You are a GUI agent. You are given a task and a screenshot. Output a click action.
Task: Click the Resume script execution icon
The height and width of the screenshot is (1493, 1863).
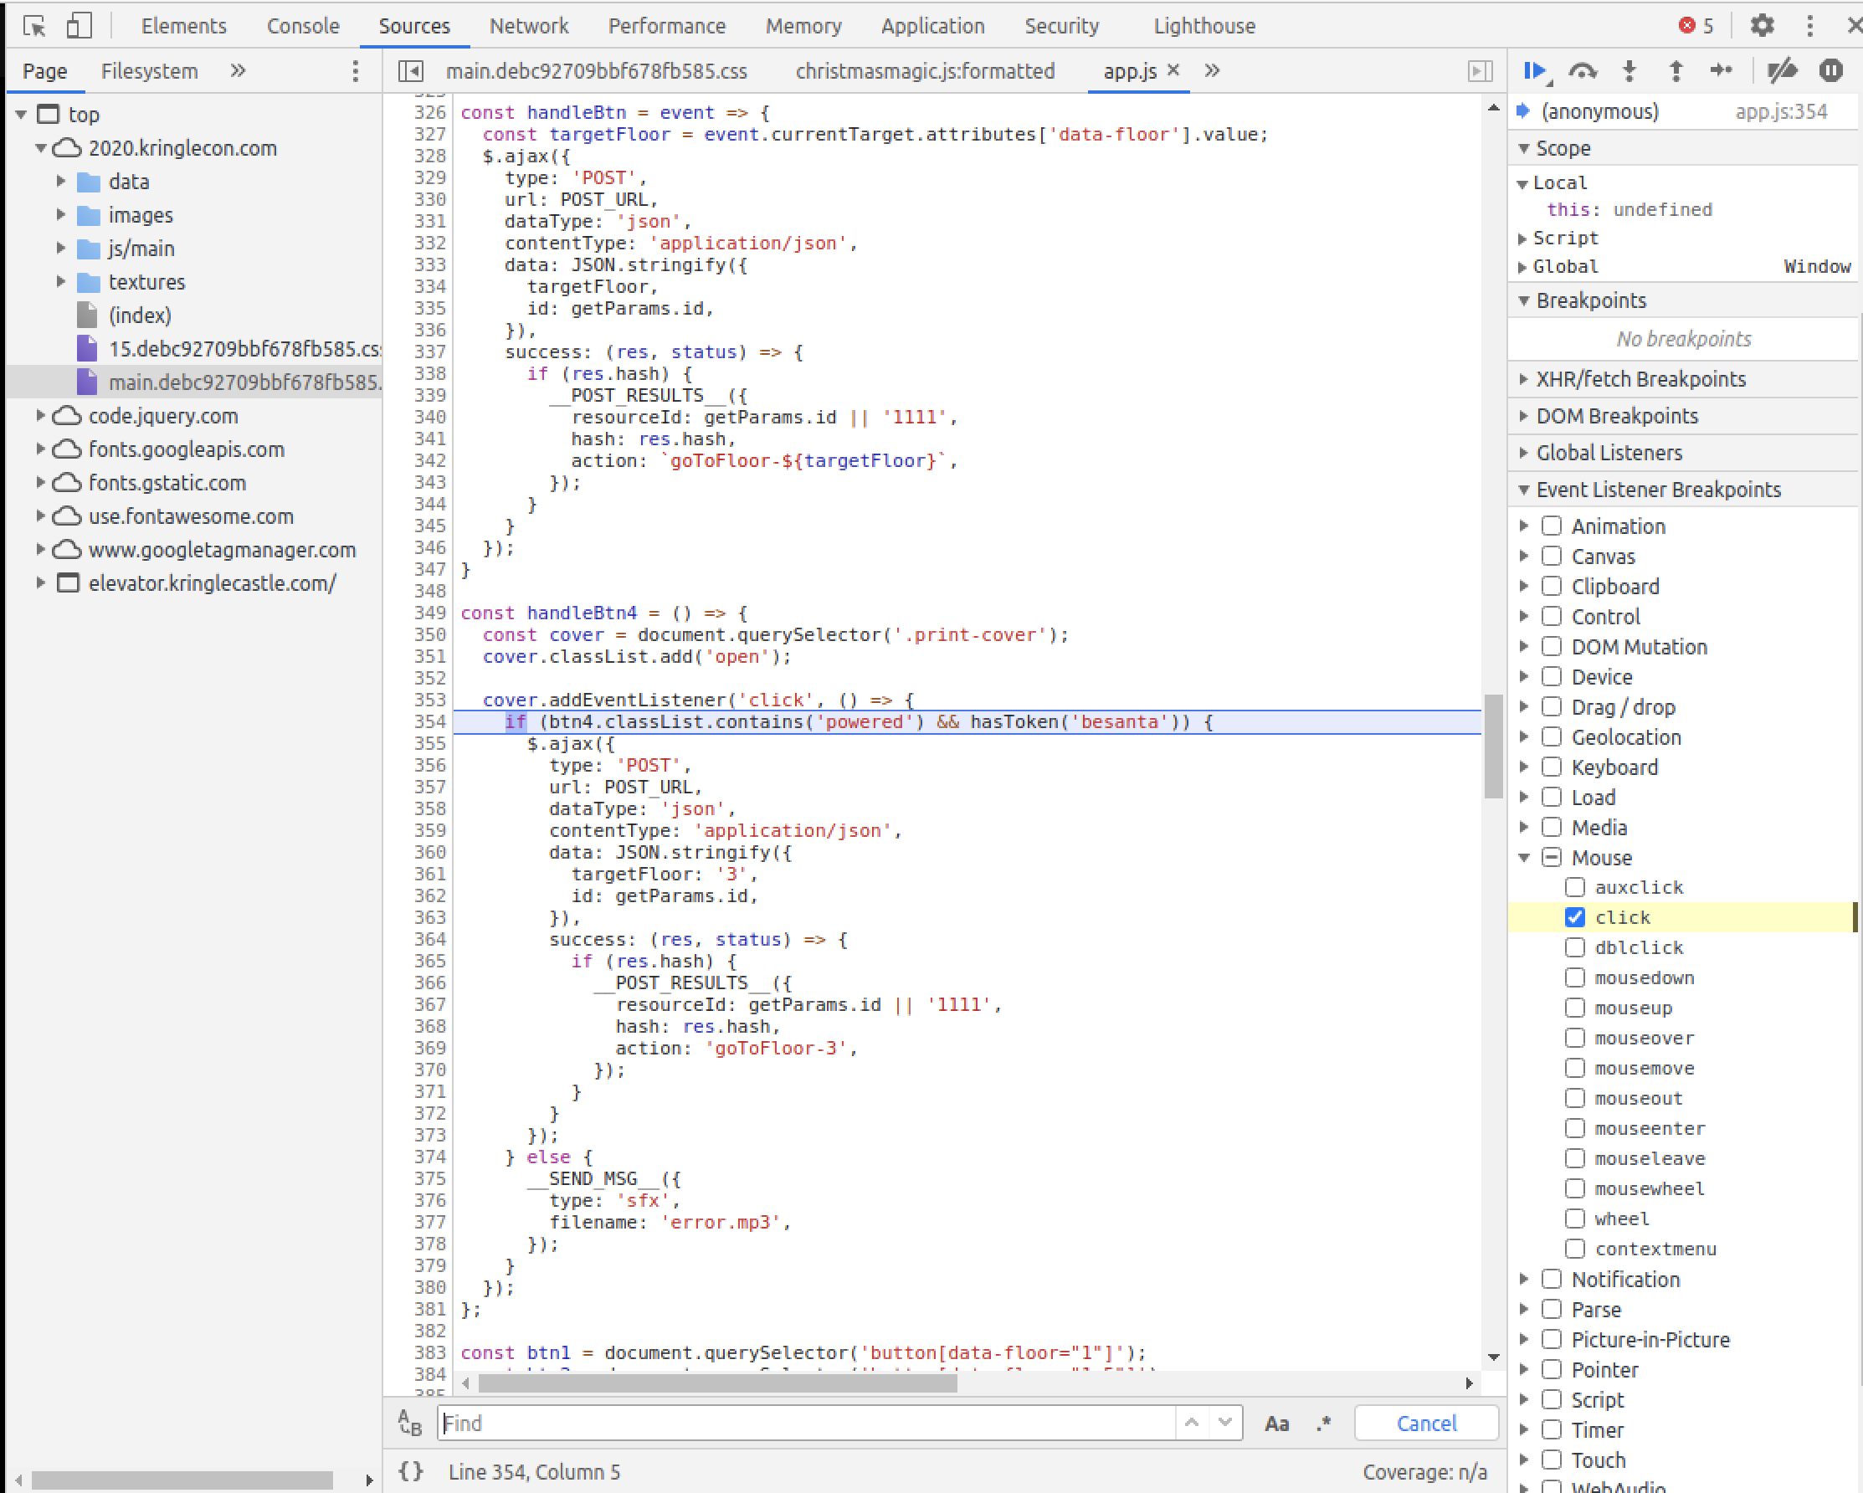tap(1537, 71)
